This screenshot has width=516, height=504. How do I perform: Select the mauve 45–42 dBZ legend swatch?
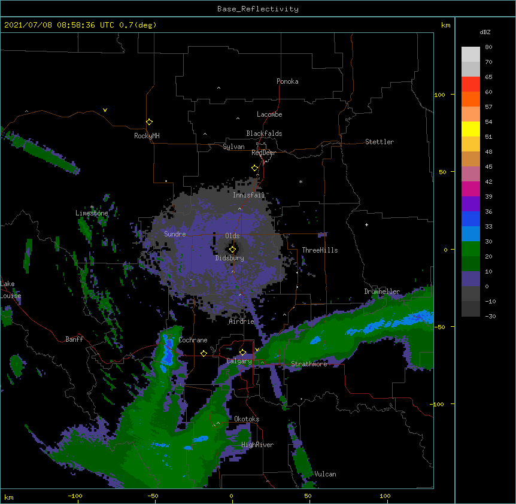pyautogui.click(x=471, y=174)
